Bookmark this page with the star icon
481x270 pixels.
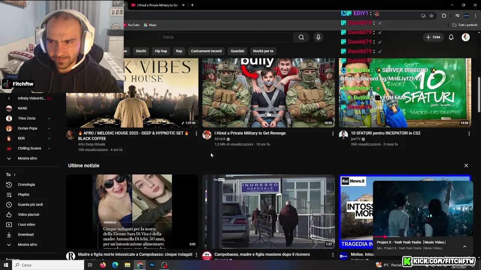pos(431,16)
